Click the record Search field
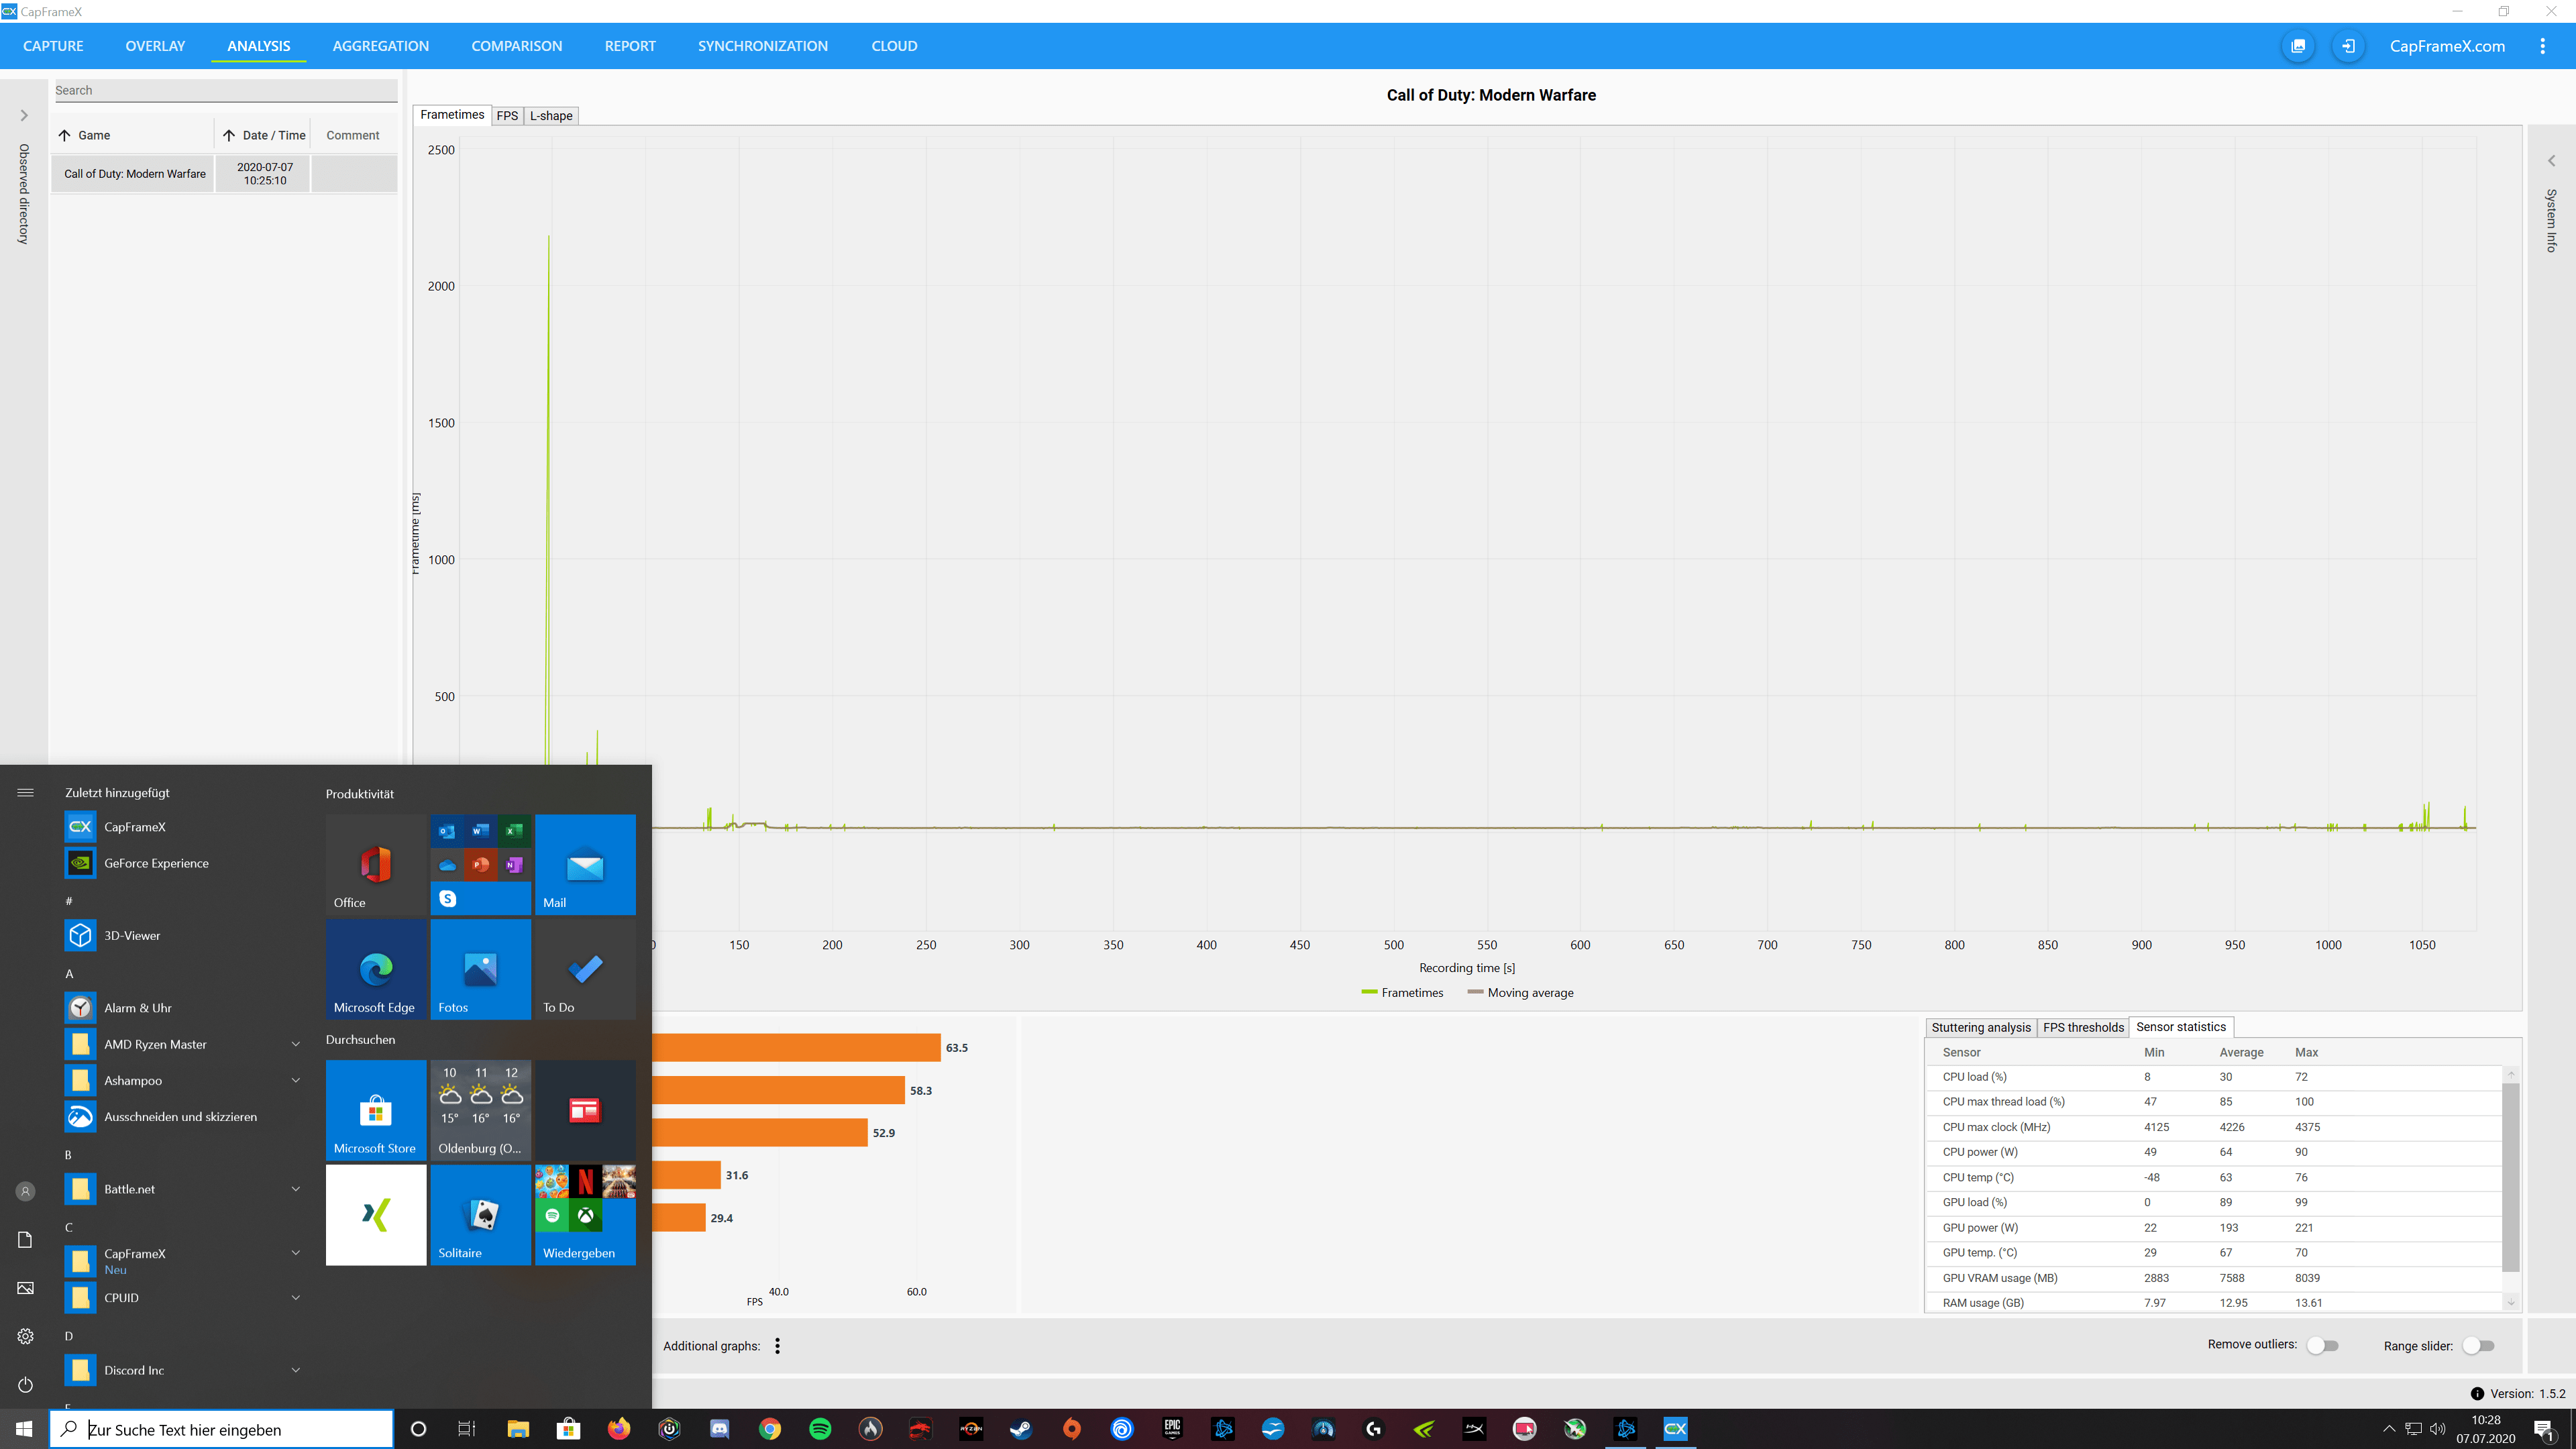 click(x=225, y=90)
